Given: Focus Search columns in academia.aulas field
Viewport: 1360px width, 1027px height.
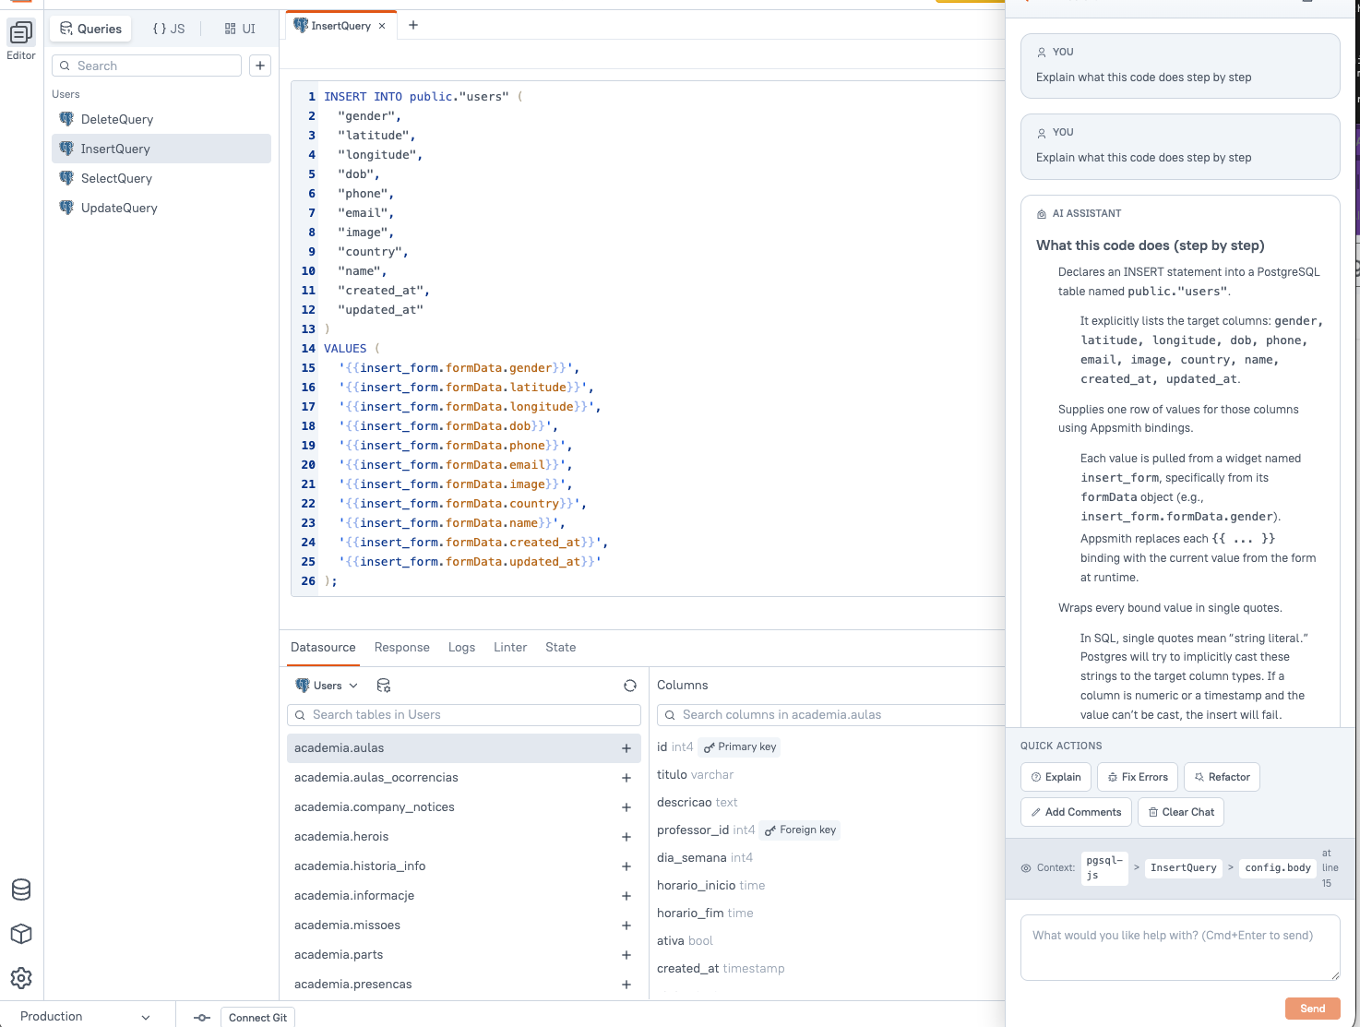Looking at the screenshot, I should [830, 715].
